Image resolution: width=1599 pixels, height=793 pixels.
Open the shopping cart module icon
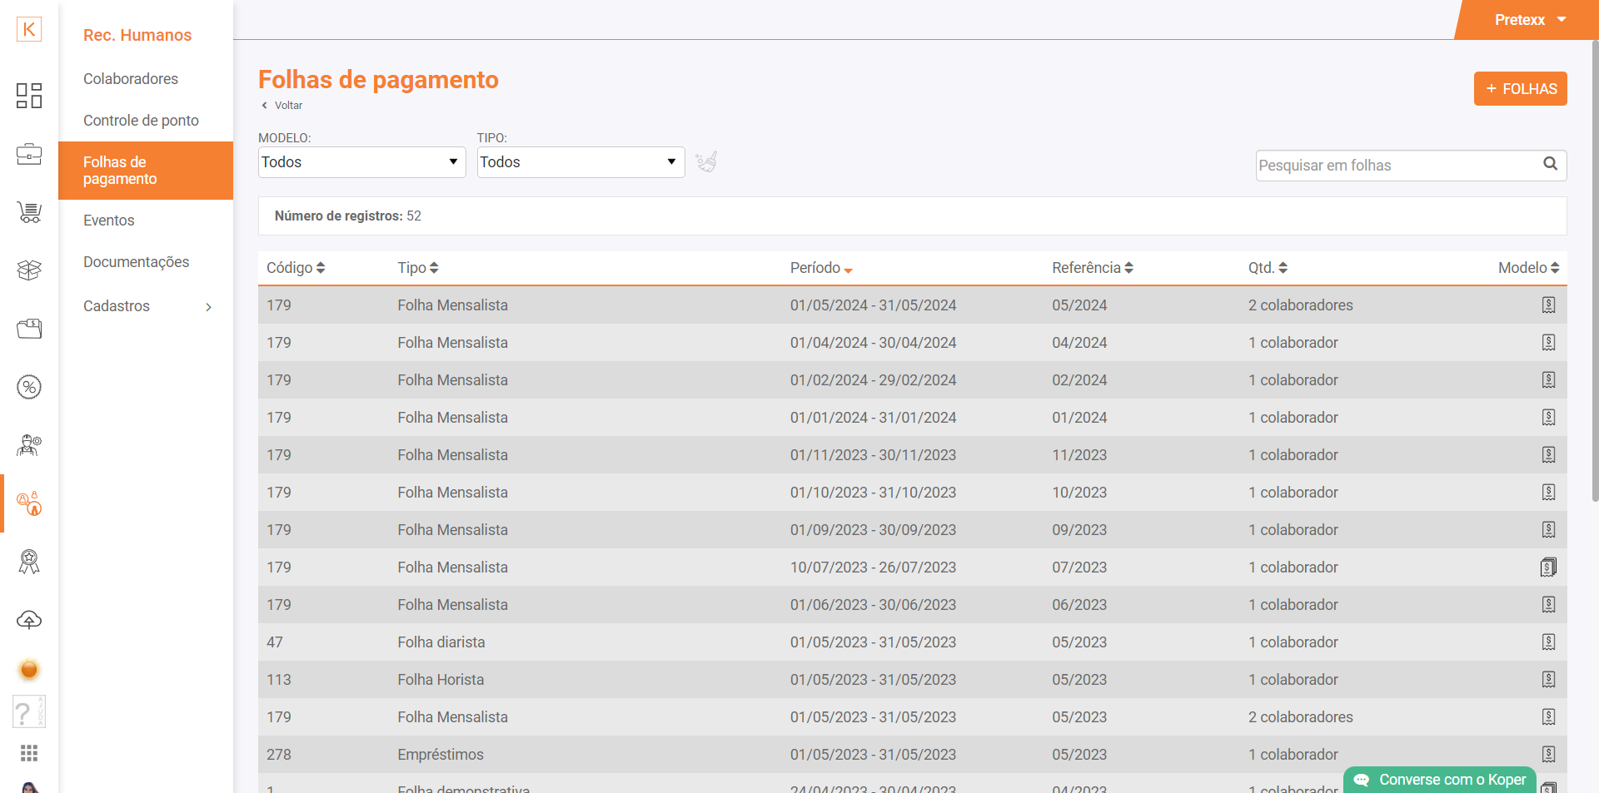(29, 213)
